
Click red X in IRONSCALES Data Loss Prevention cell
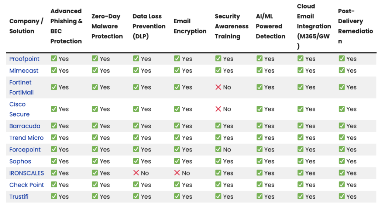[x=136, y=173]
